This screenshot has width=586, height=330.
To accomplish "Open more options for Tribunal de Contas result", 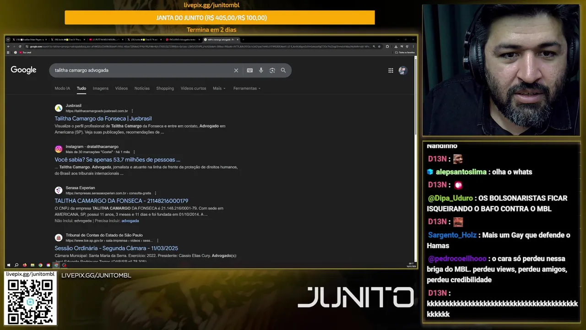I will tap(158, 241).
